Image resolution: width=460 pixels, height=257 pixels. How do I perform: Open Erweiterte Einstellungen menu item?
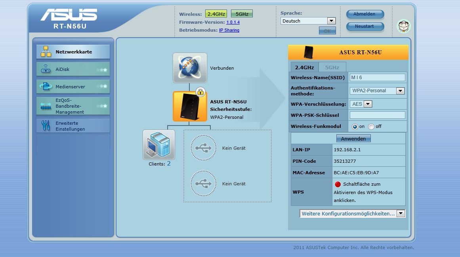73,126
